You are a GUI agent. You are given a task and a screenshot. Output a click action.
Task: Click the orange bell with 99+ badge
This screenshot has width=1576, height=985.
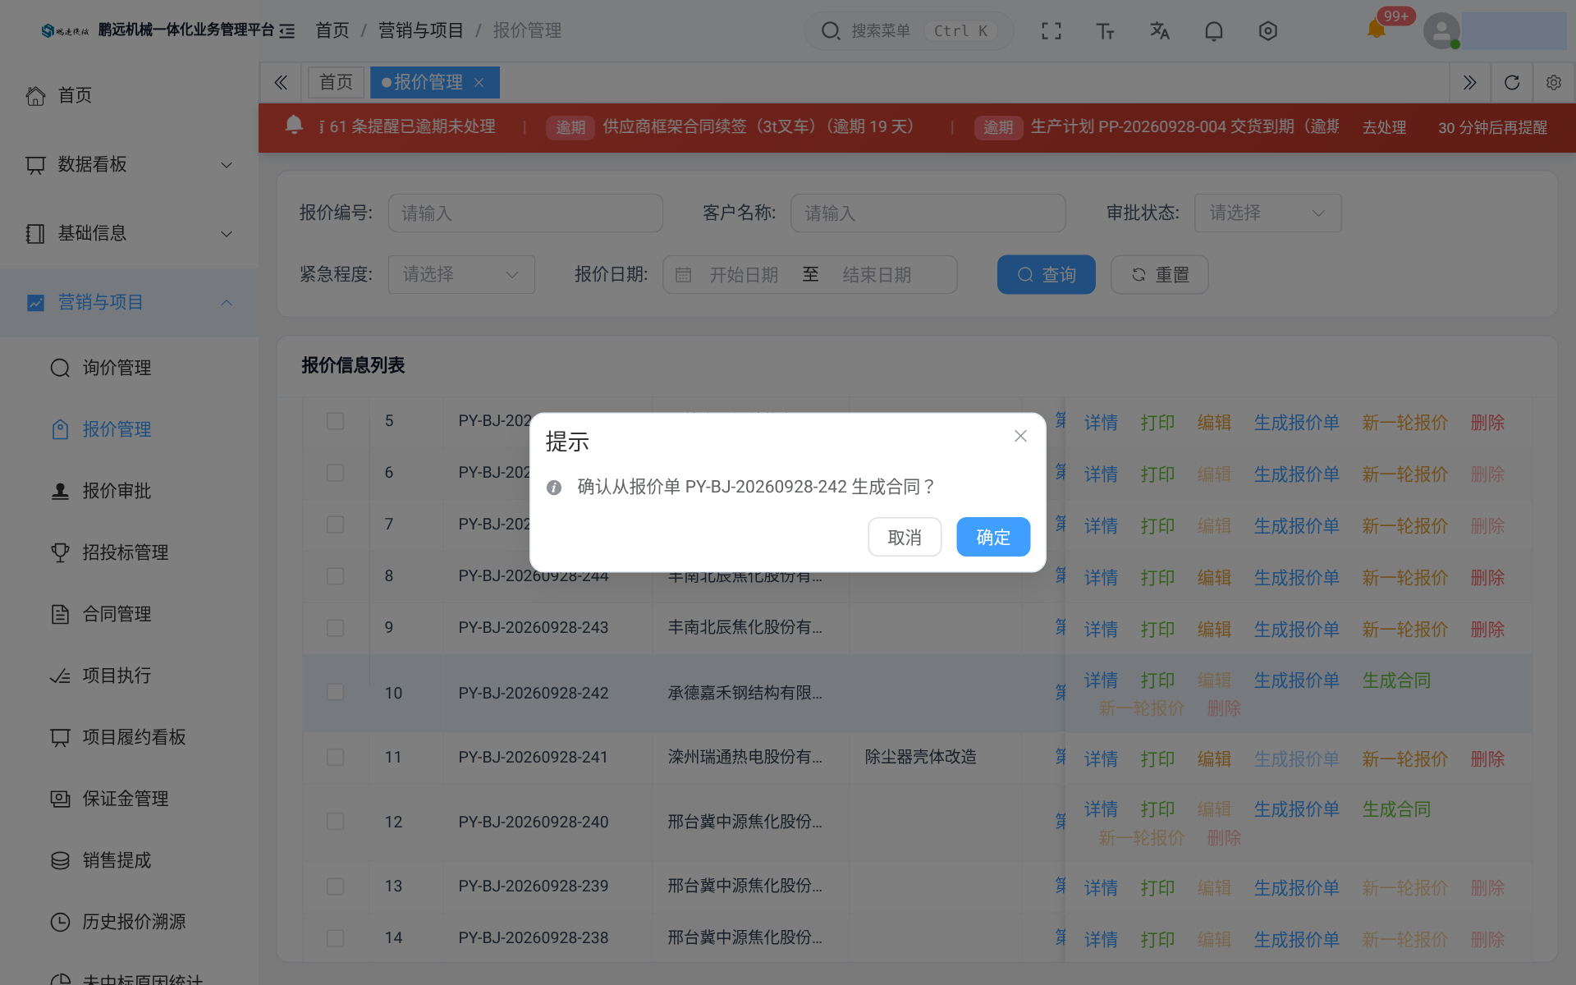[x=1377, y=30]
